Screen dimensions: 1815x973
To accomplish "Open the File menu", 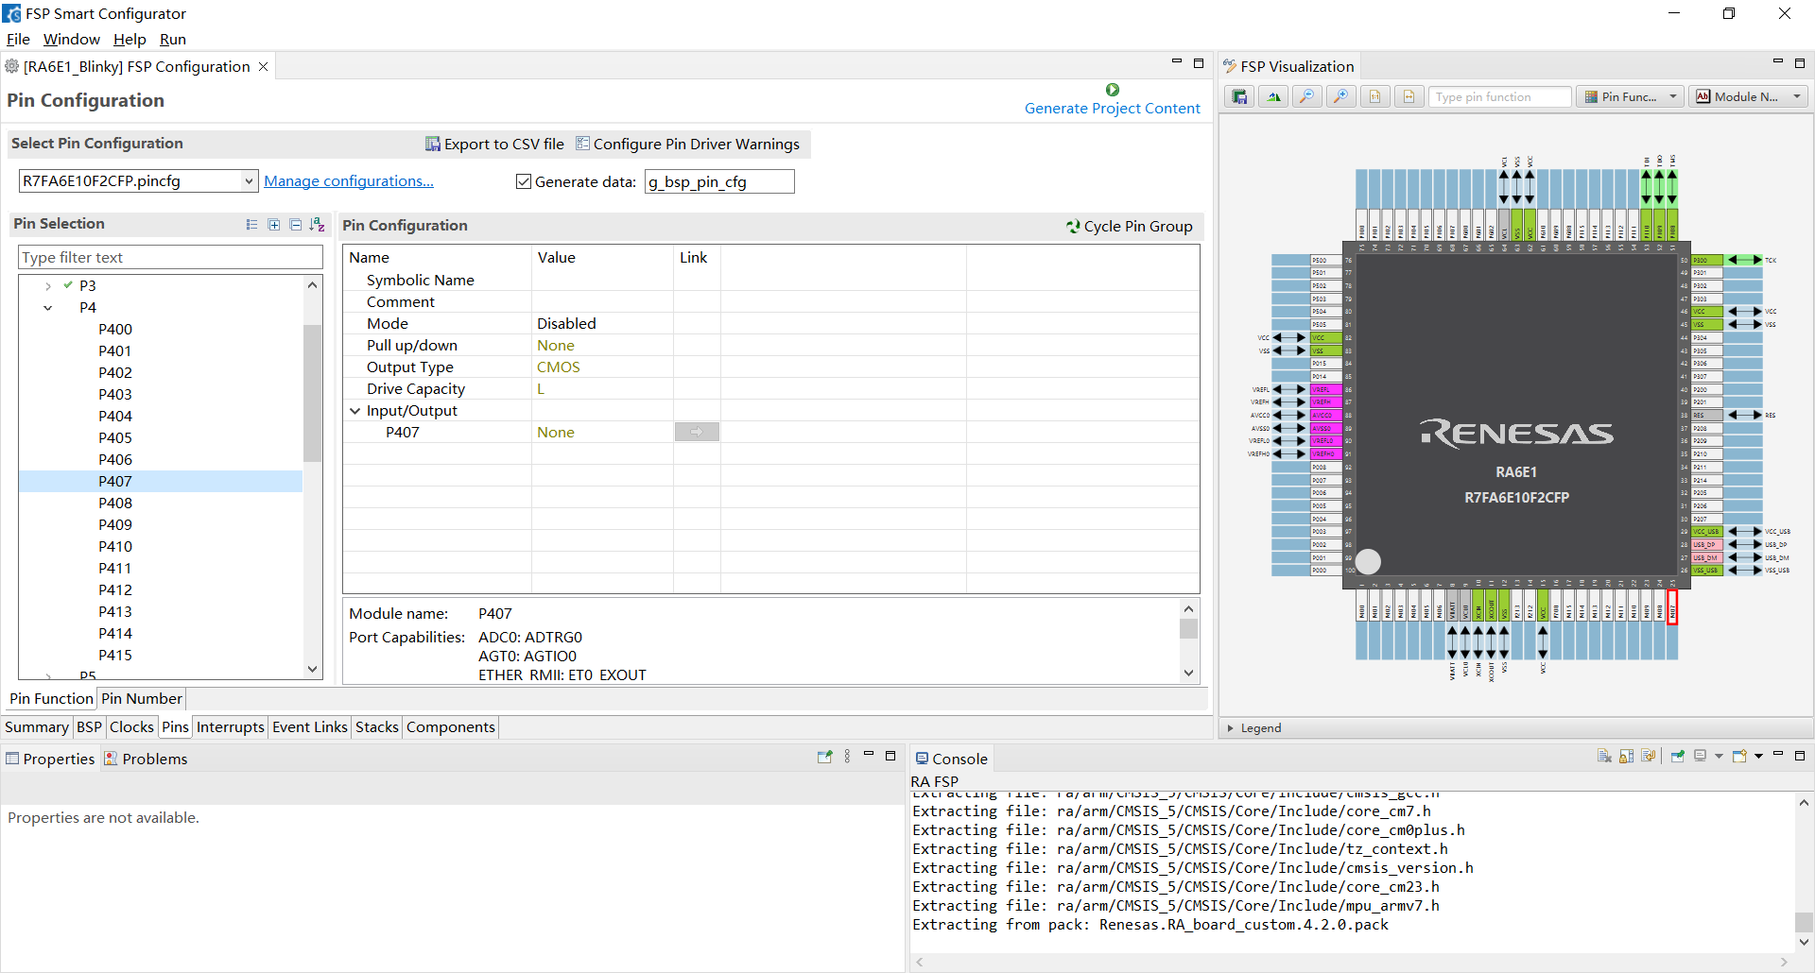I will tap(18, 40).
